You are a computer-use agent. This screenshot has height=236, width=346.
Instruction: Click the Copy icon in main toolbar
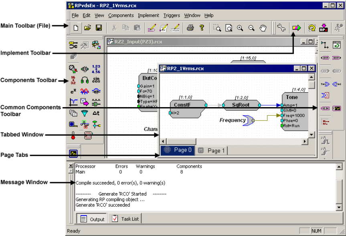point(125,28)
